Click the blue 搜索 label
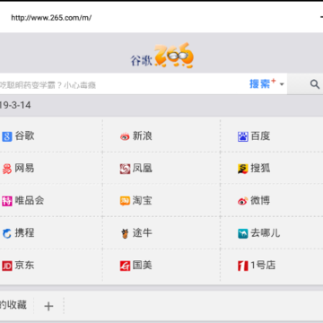The height and width of the screenshot is (323, 323). (260, 84)
